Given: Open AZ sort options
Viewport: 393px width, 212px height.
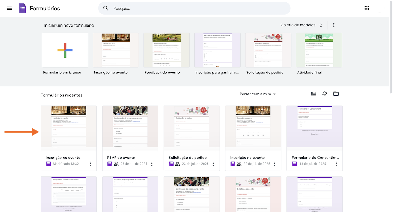Looking at the screenshot, I should tap(325, 94).
